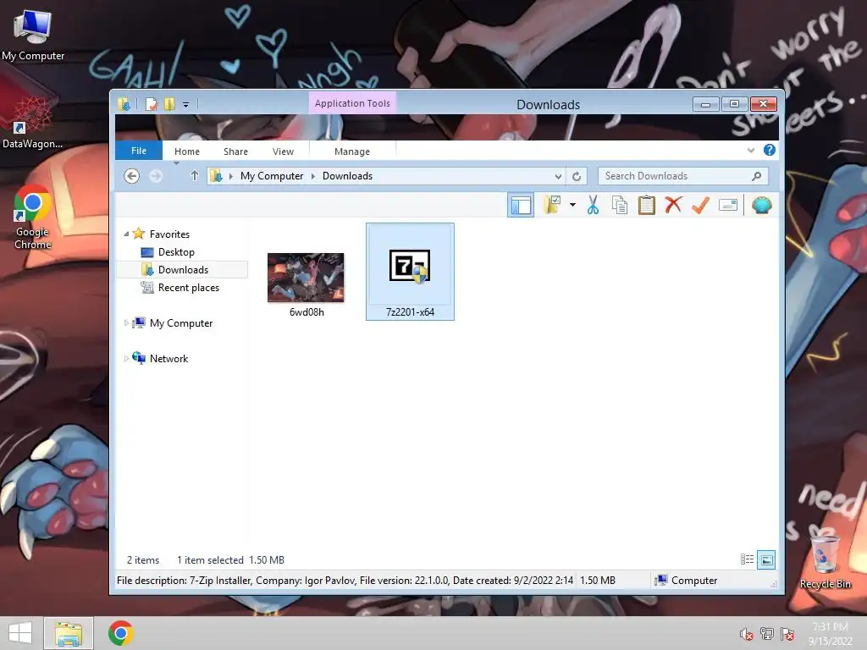Screen dimensions: 867x650
Task: Open the Classic Shell settings shell icon
Action: tap(761, 205)
